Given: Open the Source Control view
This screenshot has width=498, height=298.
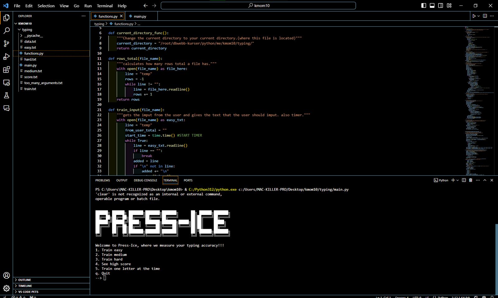Looking at the screenshot, I should [x=7, y=43].
